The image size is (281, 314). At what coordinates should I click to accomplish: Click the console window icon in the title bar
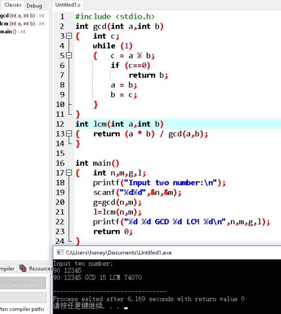pos(59,253)
